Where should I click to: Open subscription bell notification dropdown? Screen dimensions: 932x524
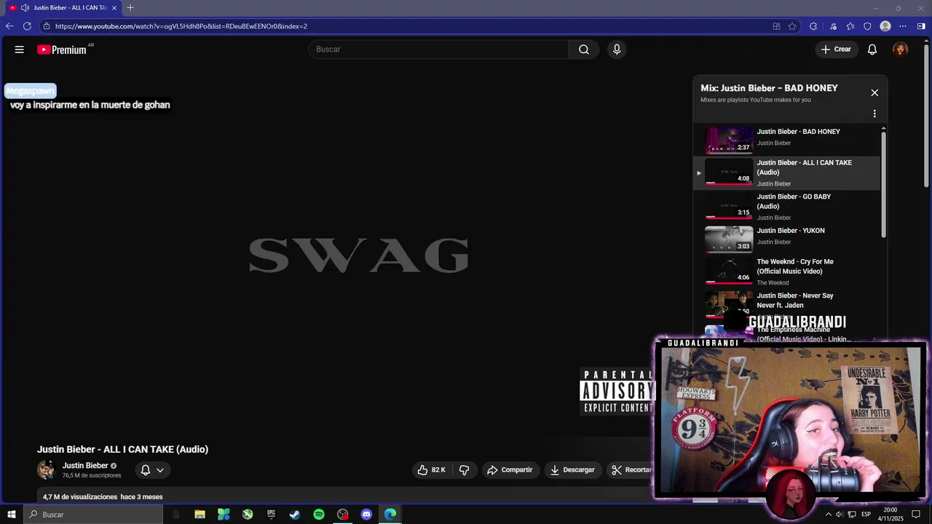[153, 470]
